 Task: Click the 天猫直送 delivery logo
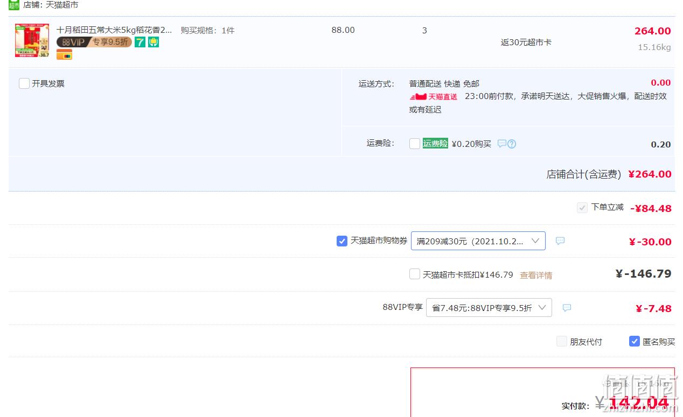pos(434,97)
